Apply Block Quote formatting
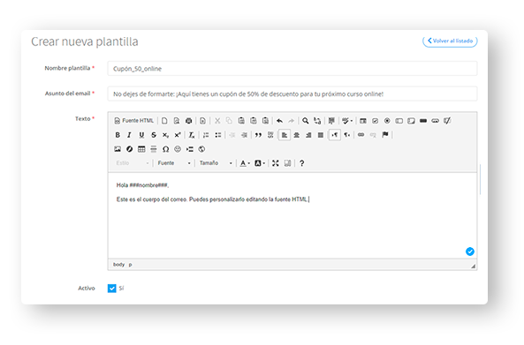 [x=258, y=135]
